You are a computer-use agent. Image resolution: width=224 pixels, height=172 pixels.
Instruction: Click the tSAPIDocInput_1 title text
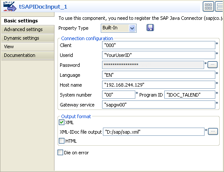pyautogui.click(x=43, y=6)
